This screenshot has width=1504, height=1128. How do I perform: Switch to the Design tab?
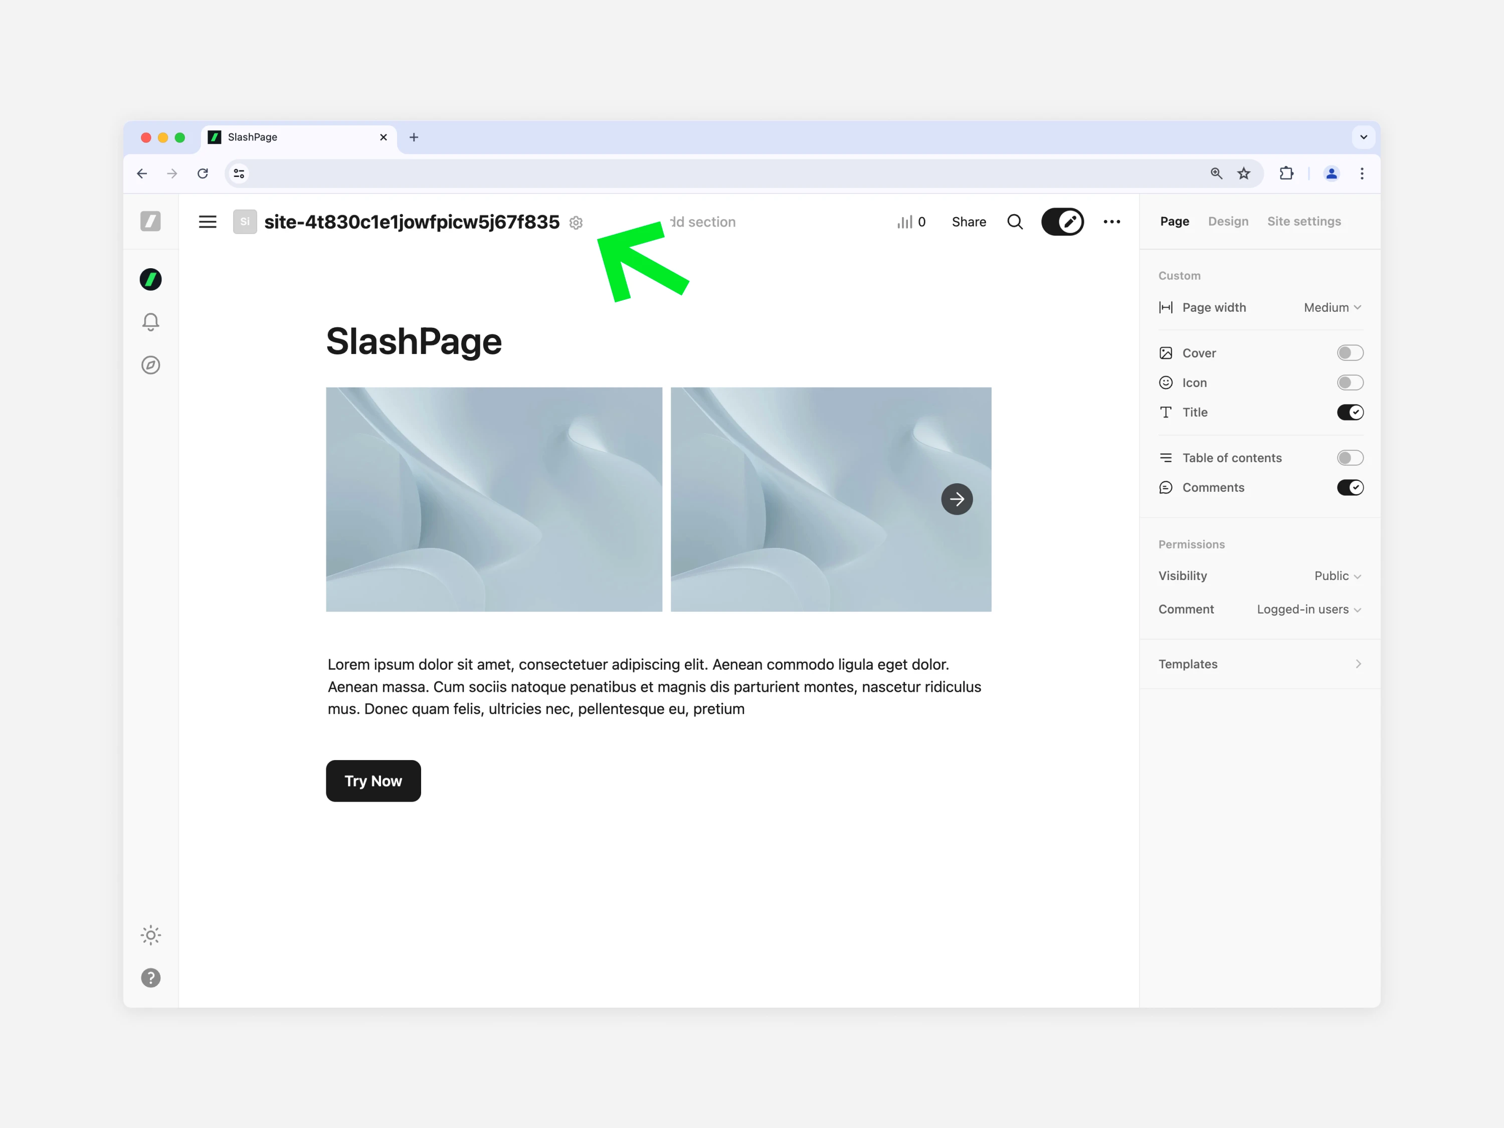(1228, 221)
